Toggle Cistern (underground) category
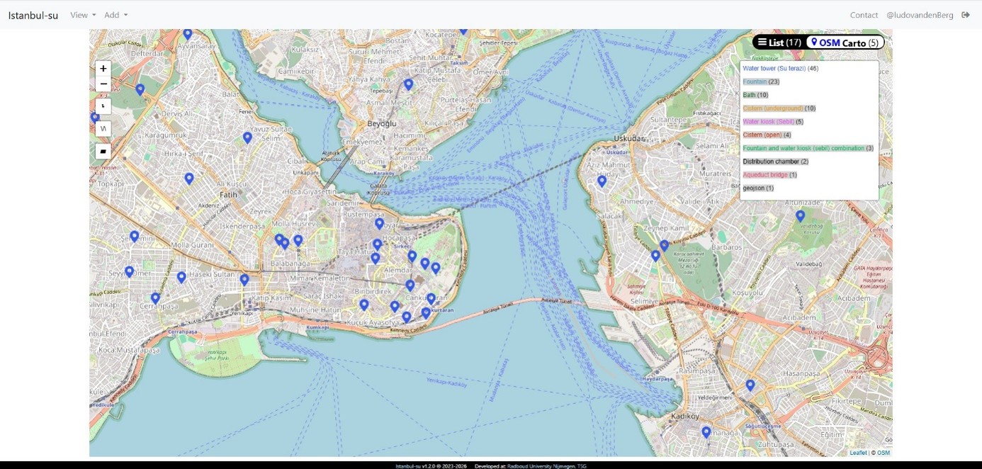Viewport: 982px width, 469px height. pos(779,108)
